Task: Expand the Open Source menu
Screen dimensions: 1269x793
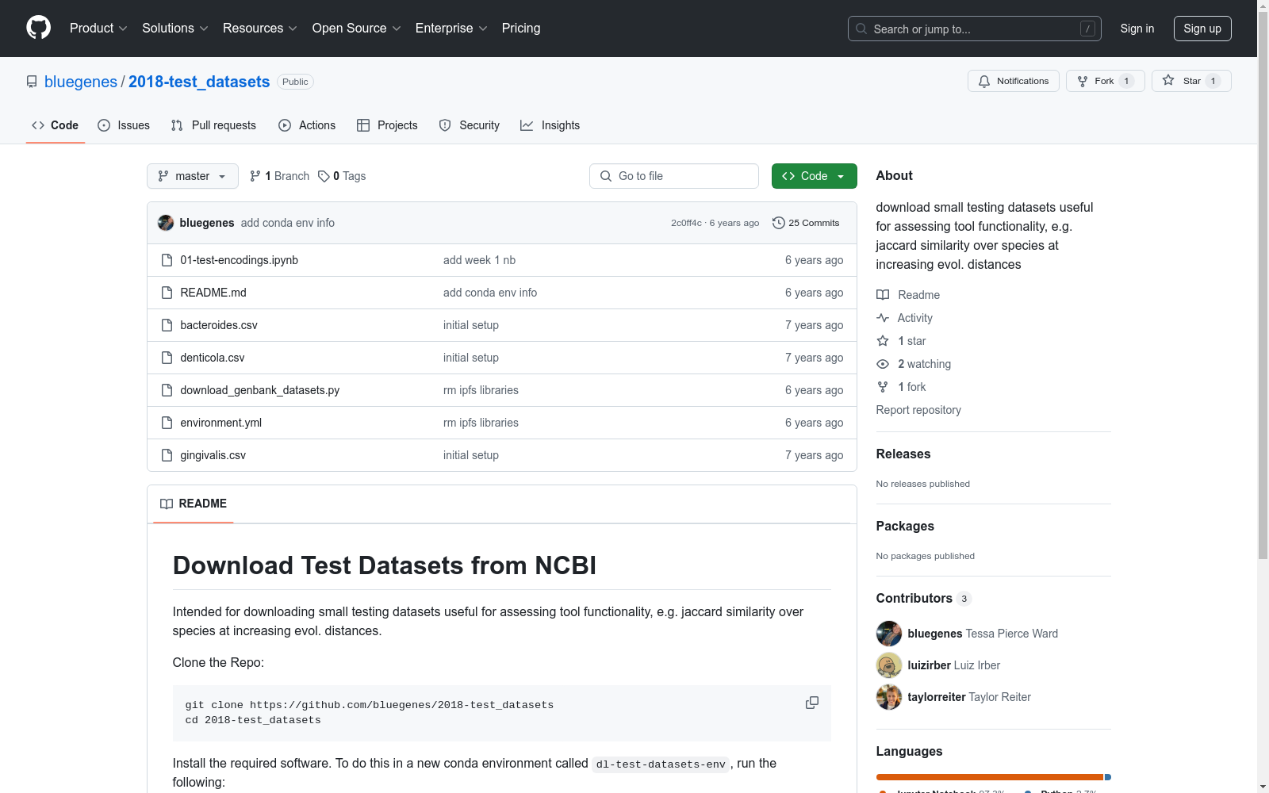Action: click(x=357, y=29)
